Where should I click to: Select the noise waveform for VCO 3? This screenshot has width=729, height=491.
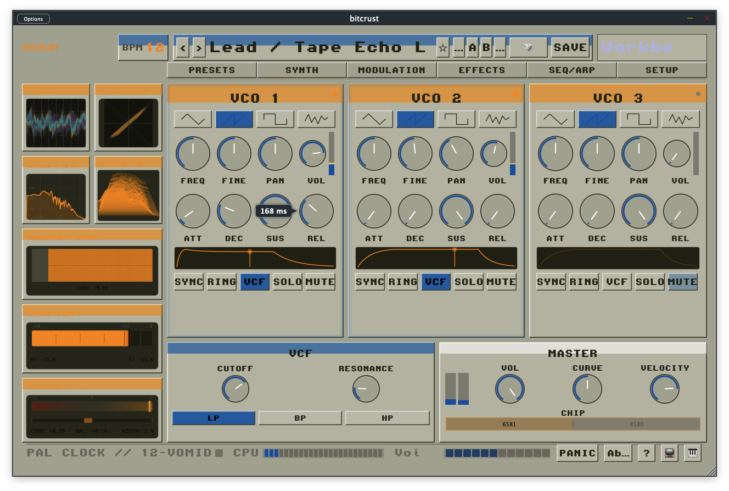pos(680,119)
